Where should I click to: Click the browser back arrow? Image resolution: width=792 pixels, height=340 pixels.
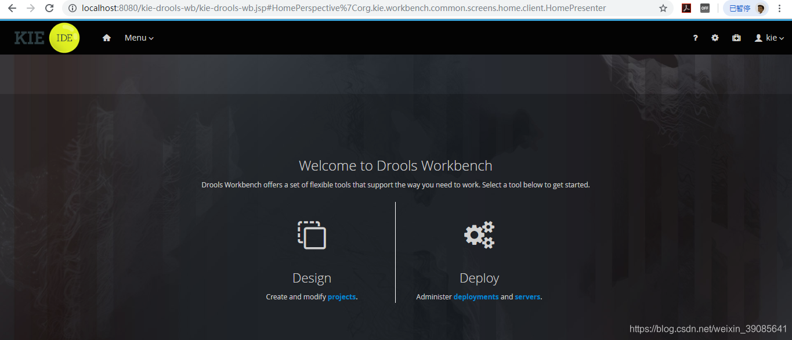point(12,8)
